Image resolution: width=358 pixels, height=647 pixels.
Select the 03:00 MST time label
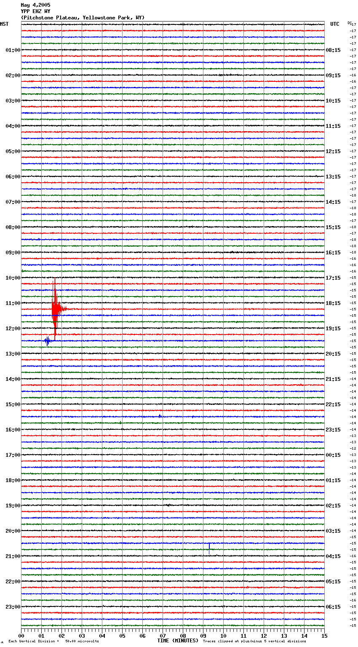tap(13, 101)
